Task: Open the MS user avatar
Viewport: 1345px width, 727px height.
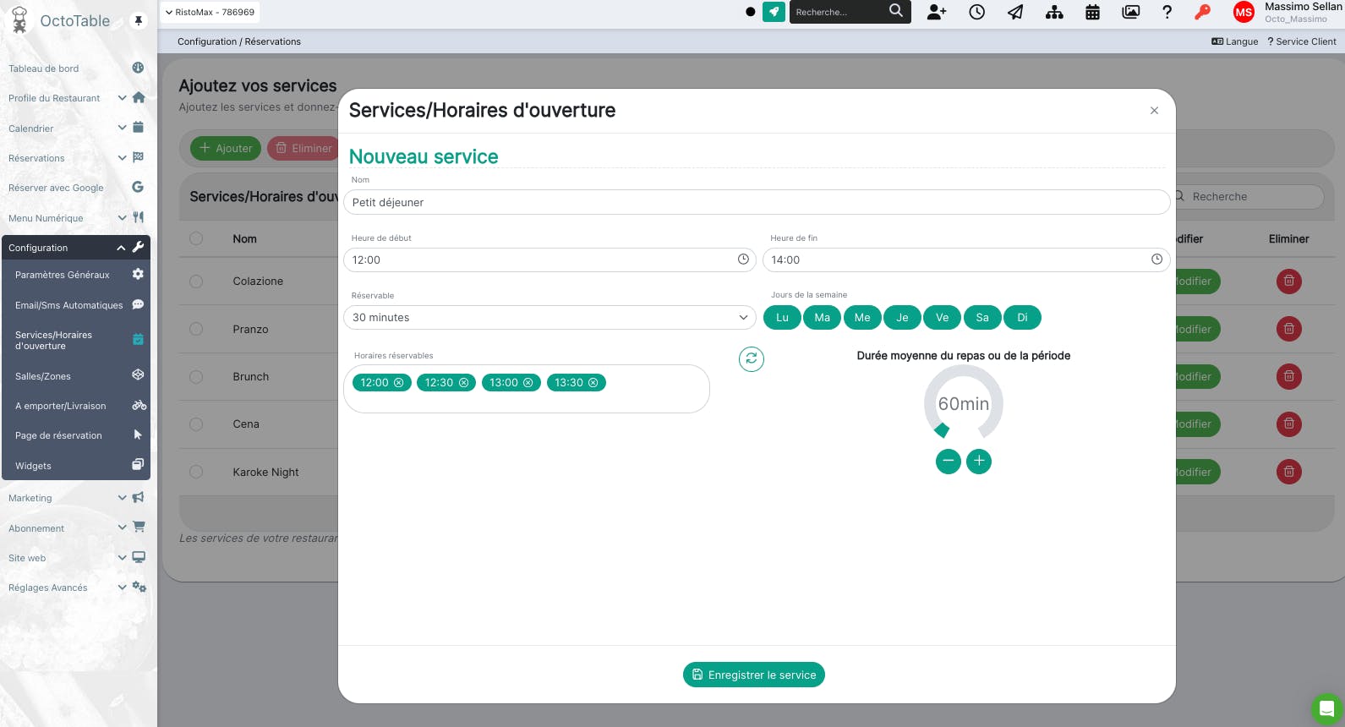Action: [x=1244, y=12]
